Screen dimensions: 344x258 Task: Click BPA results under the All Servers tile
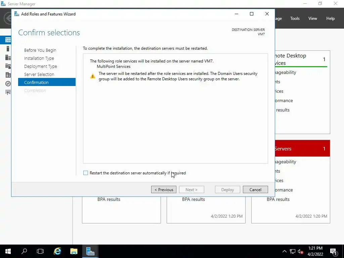coord(278,199)
